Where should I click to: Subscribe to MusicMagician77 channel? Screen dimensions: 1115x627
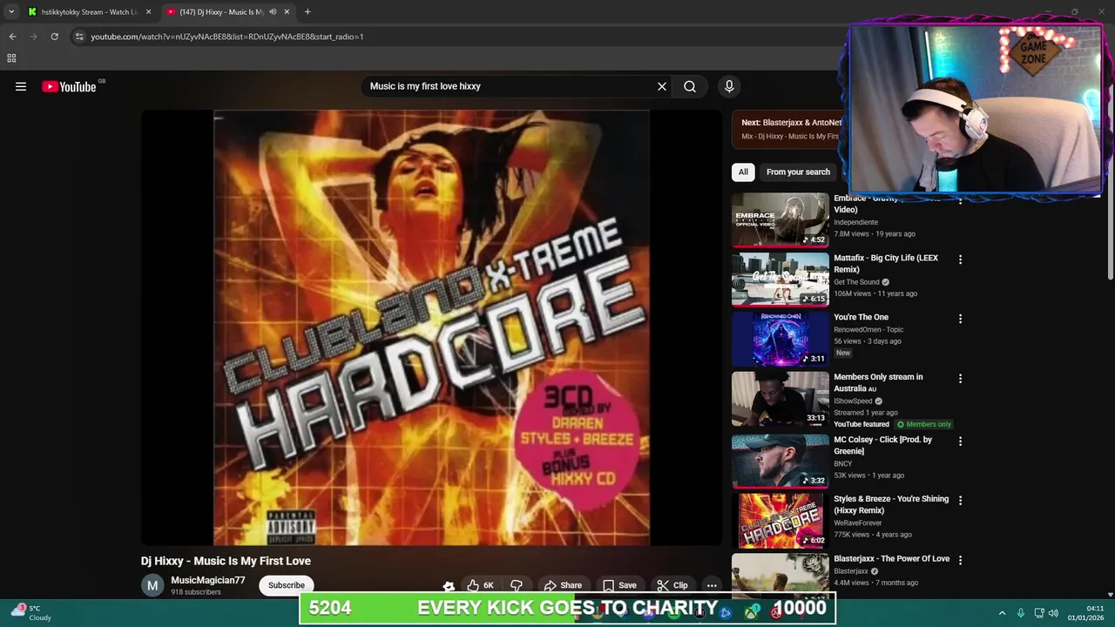coord(287,585)
